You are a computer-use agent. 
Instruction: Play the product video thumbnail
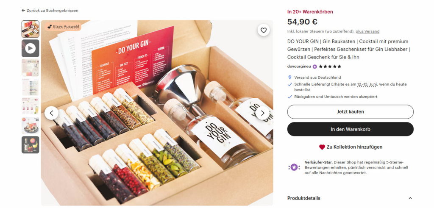pyautogui.click(x=31, y=48)
